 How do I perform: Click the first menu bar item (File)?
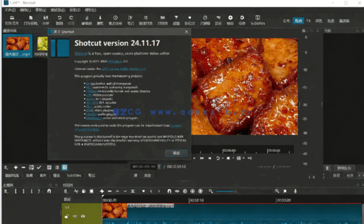(10, 10)
